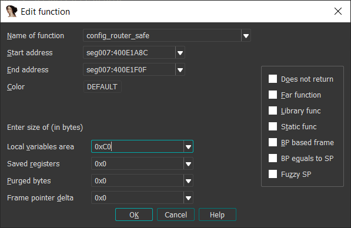351x228 pixels.
Task: Expand the End address dropdown arrow
Action: 180,69
